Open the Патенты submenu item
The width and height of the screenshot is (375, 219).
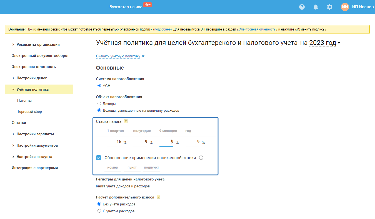(x=24, y=100)
